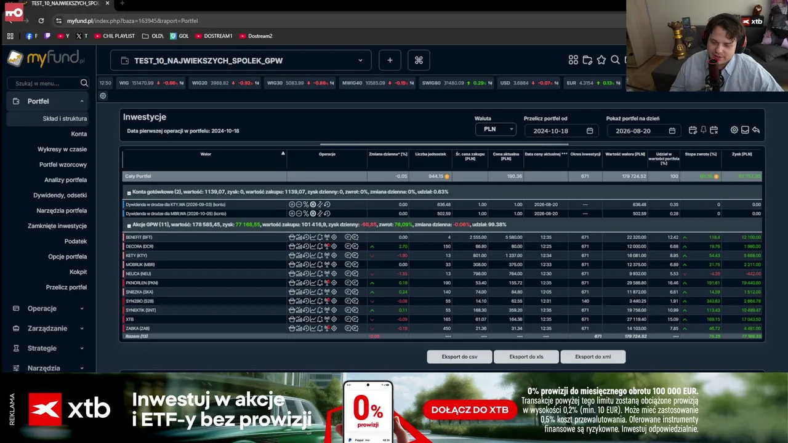Open the comment bubble icon for SNIEZKA (SKA)
Image resolution: width=788 pixels, height=443 pixels.
tap(348, 292)
